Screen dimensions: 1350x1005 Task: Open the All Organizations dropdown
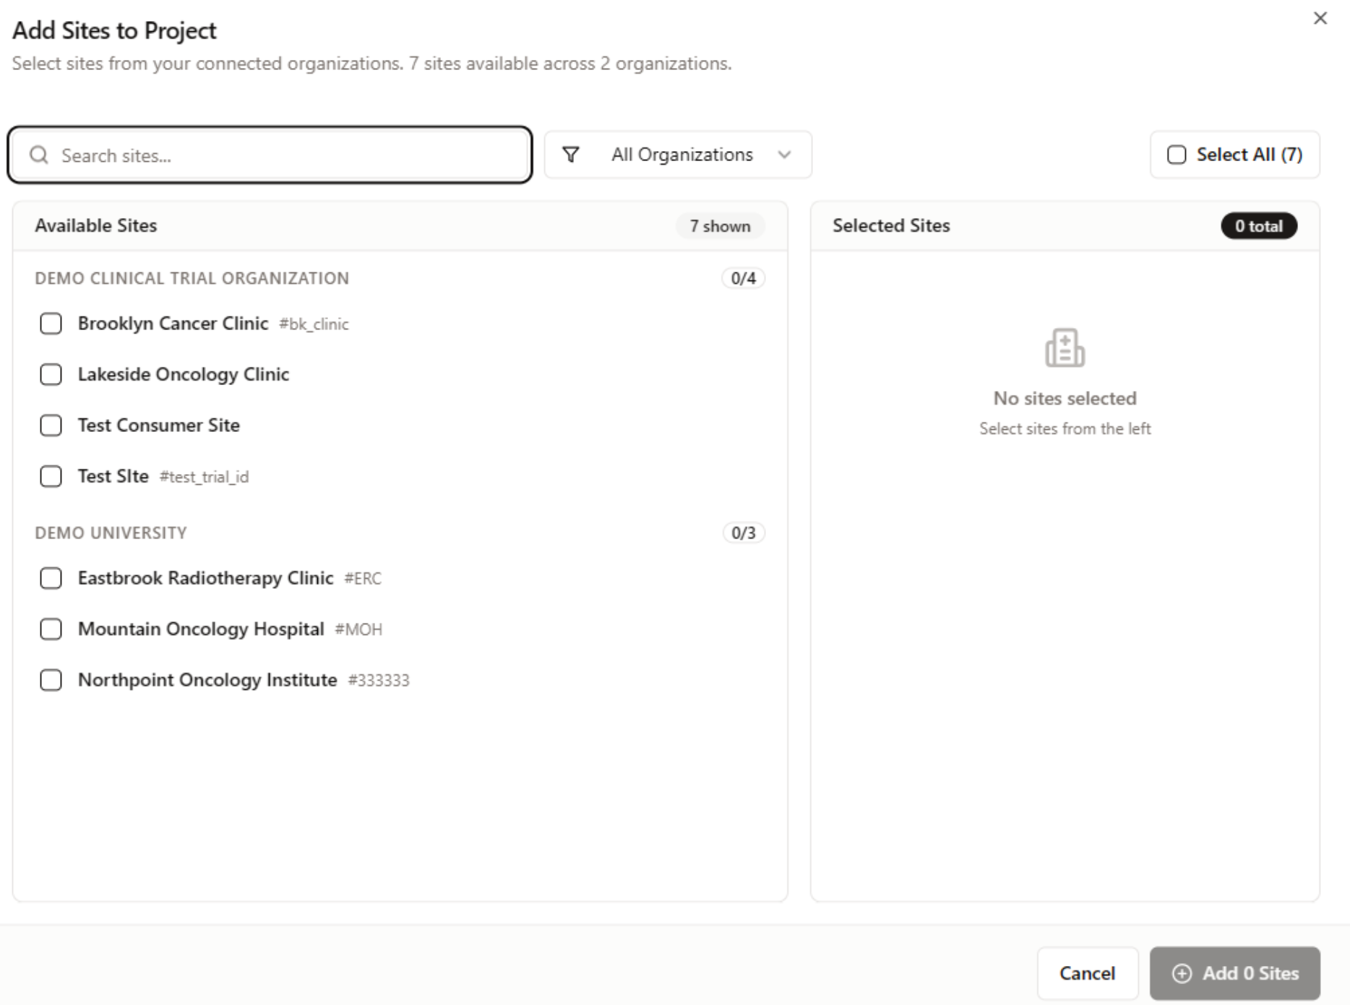pos(678,155)
